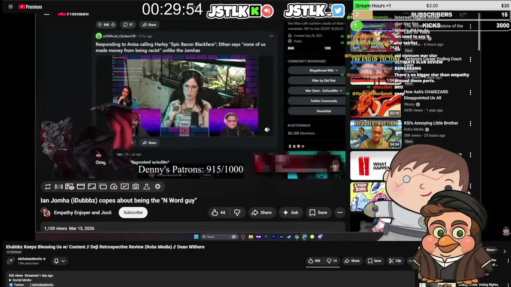Subscribe to Empathy Enjoyer and Jocii

click(133, 212)
